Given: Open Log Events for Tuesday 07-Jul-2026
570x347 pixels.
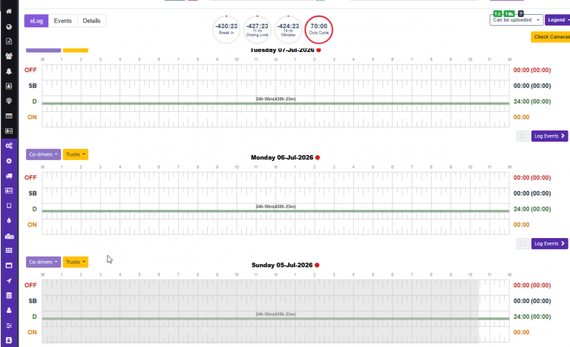Looking at the screenshot, I should (549, 136).
